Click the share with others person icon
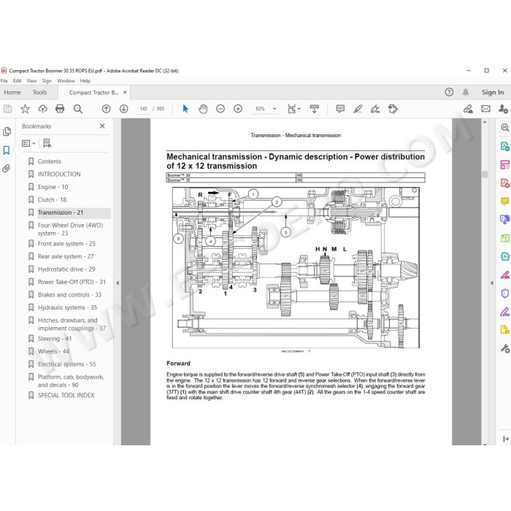The height and width of the screenshot is (511, 511). coord(503,109)
